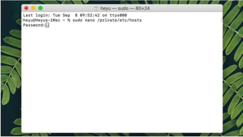The height and width of the screenshot is (137, 243).
Task: Click the 'heyu@Heyus-iMac' prompt text
Action: [42, 20]
